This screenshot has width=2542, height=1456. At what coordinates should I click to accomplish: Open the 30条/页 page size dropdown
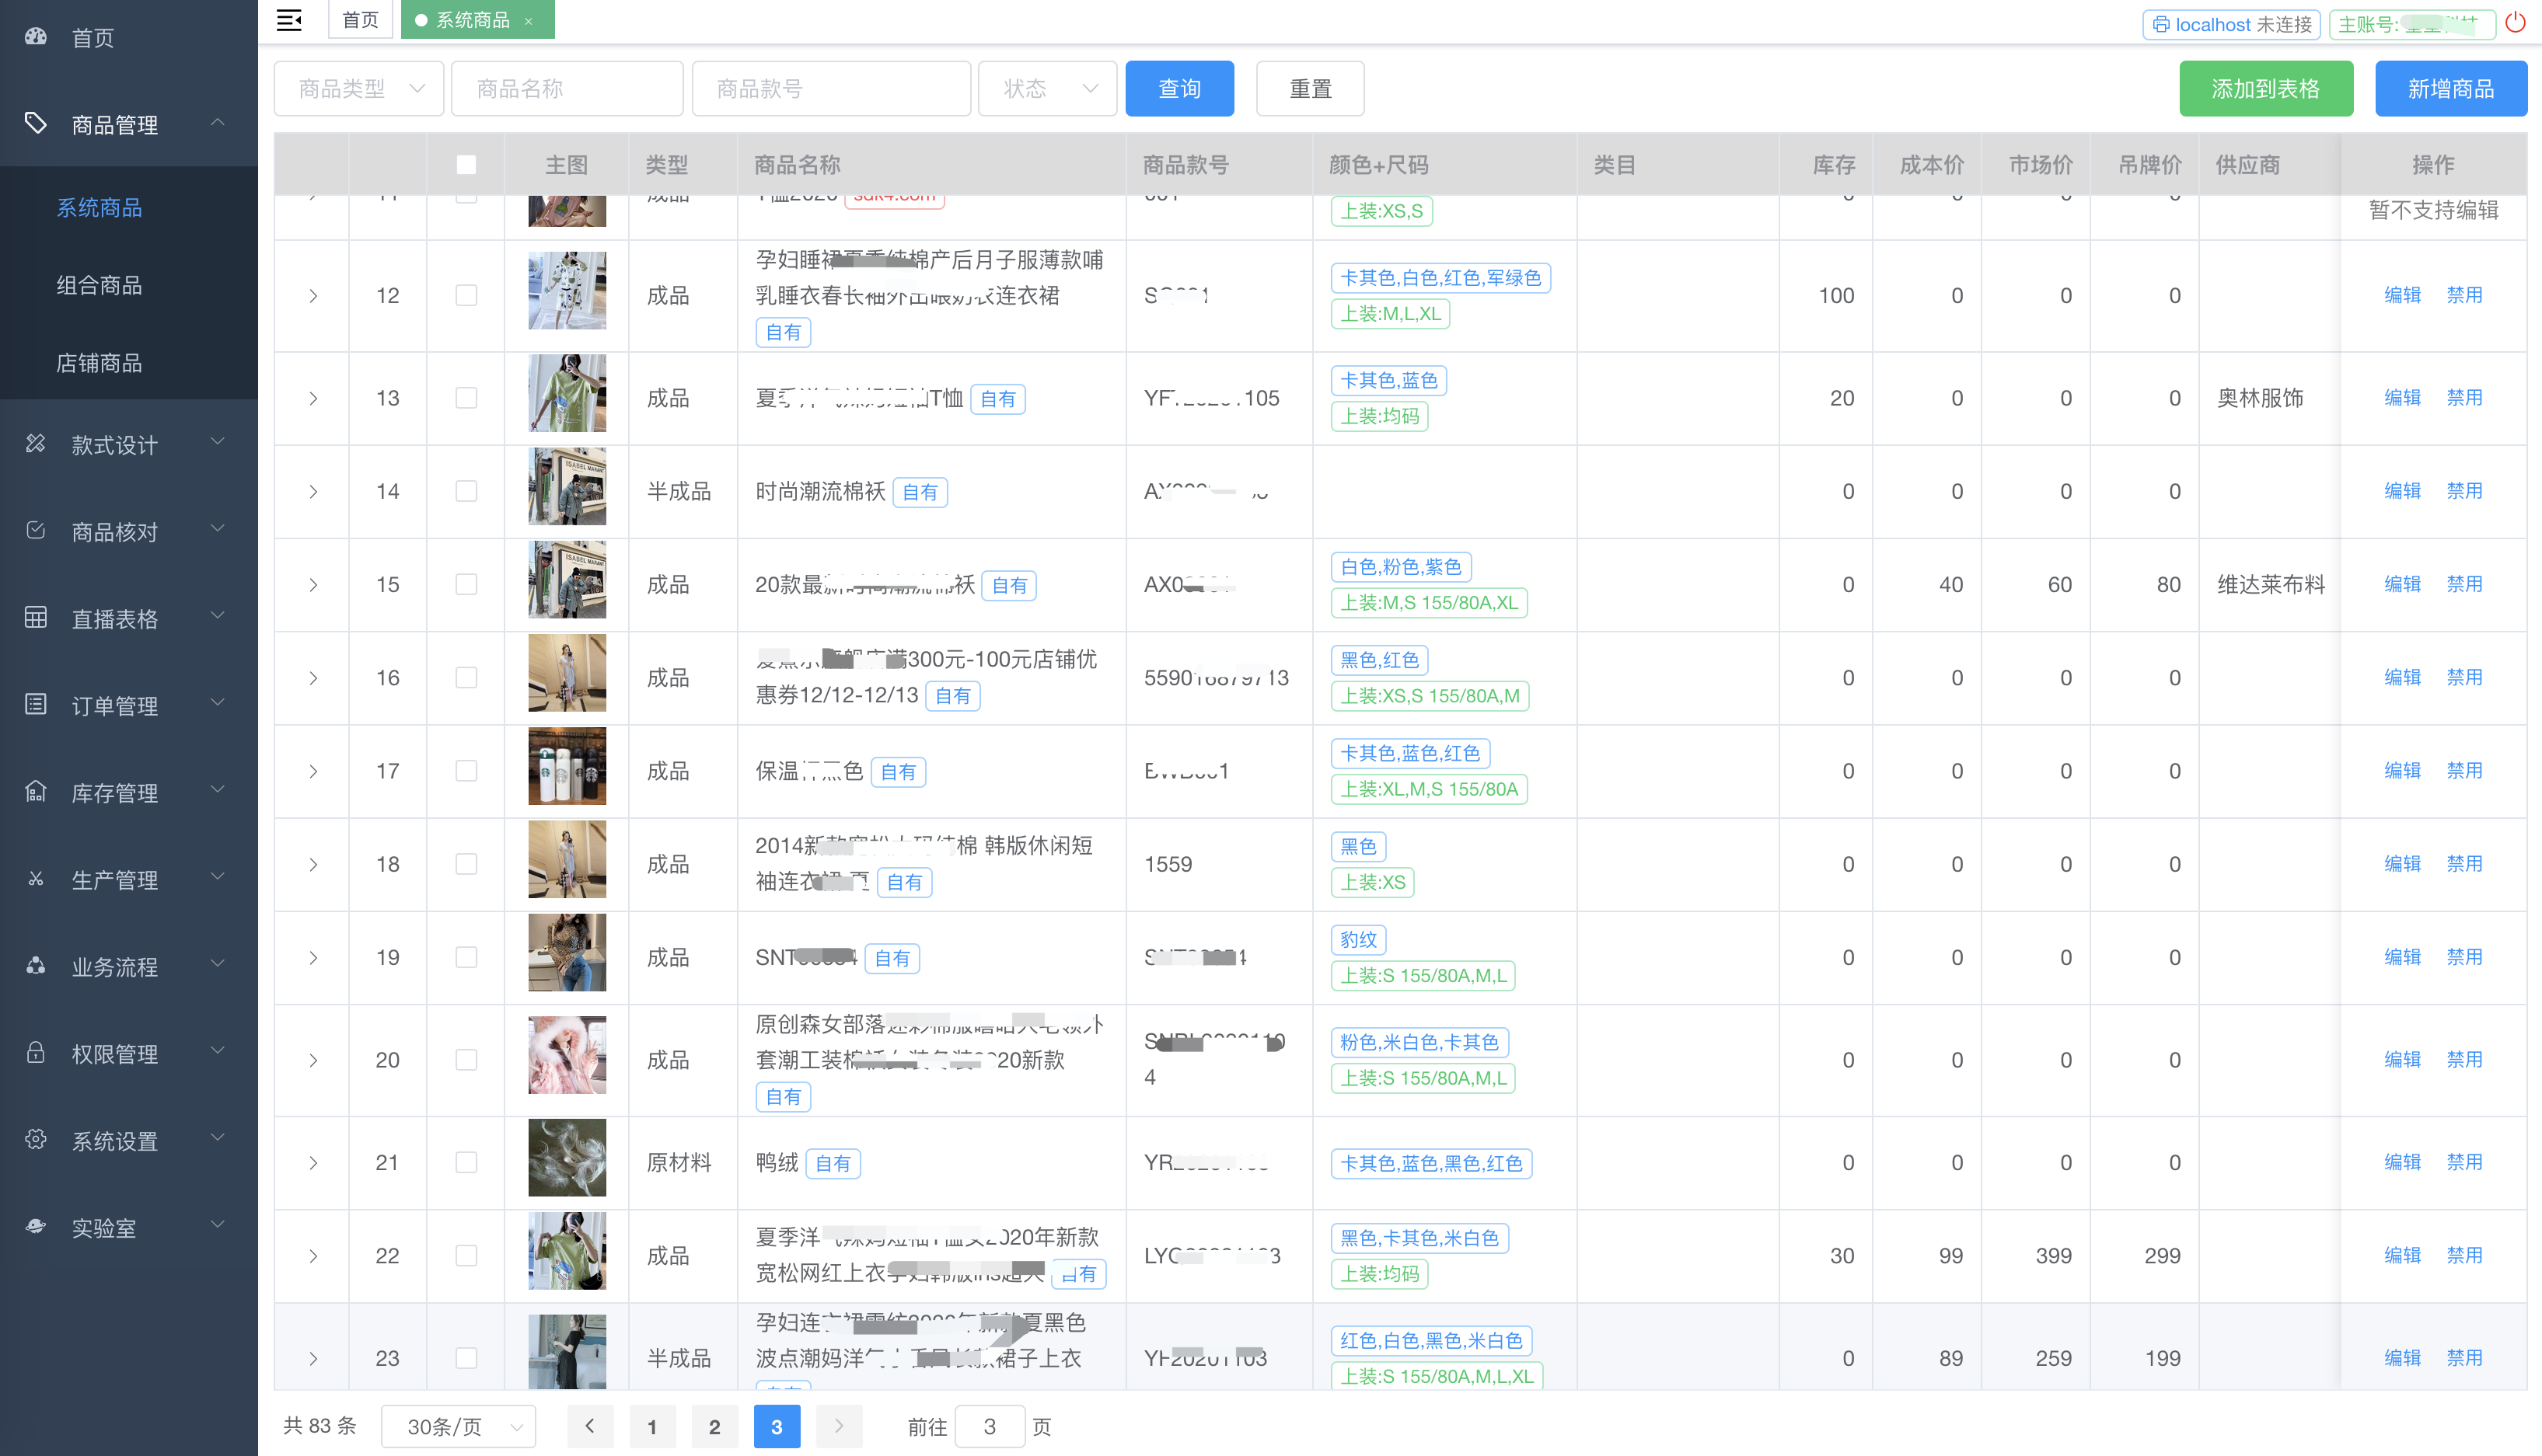point(459,1426)
